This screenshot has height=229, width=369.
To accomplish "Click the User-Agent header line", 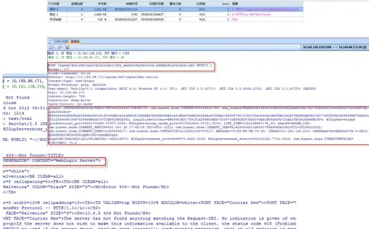I will [x=182, y=88].
